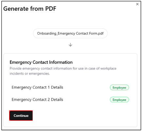Screen dimensions: 142x131
Task: Open the Emergency Contact 2 Details row
Action: (70, 100)
